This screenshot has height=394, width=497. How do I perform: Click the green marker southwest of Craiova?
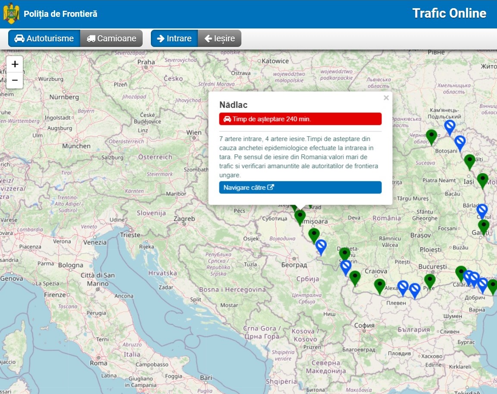pyautogui.click(x=355, y=277)
